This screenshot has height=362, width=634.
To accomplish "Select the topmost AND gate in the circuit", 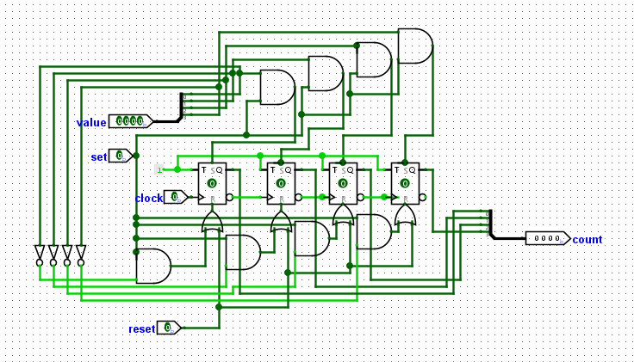I will coord(415,46).
